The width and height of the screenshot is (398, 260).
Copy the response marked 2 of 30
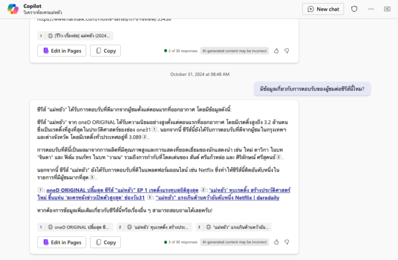tap(105, 51)
